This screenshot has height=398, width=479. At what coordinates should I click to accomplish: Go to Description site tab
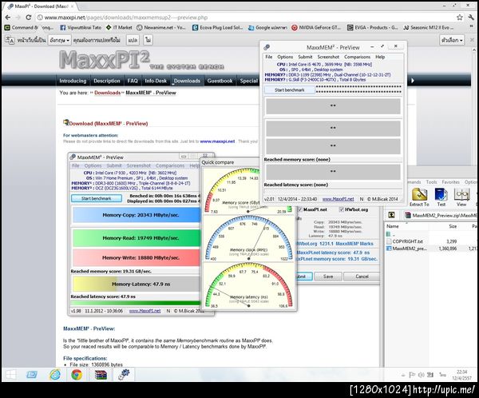coord(107,81)
